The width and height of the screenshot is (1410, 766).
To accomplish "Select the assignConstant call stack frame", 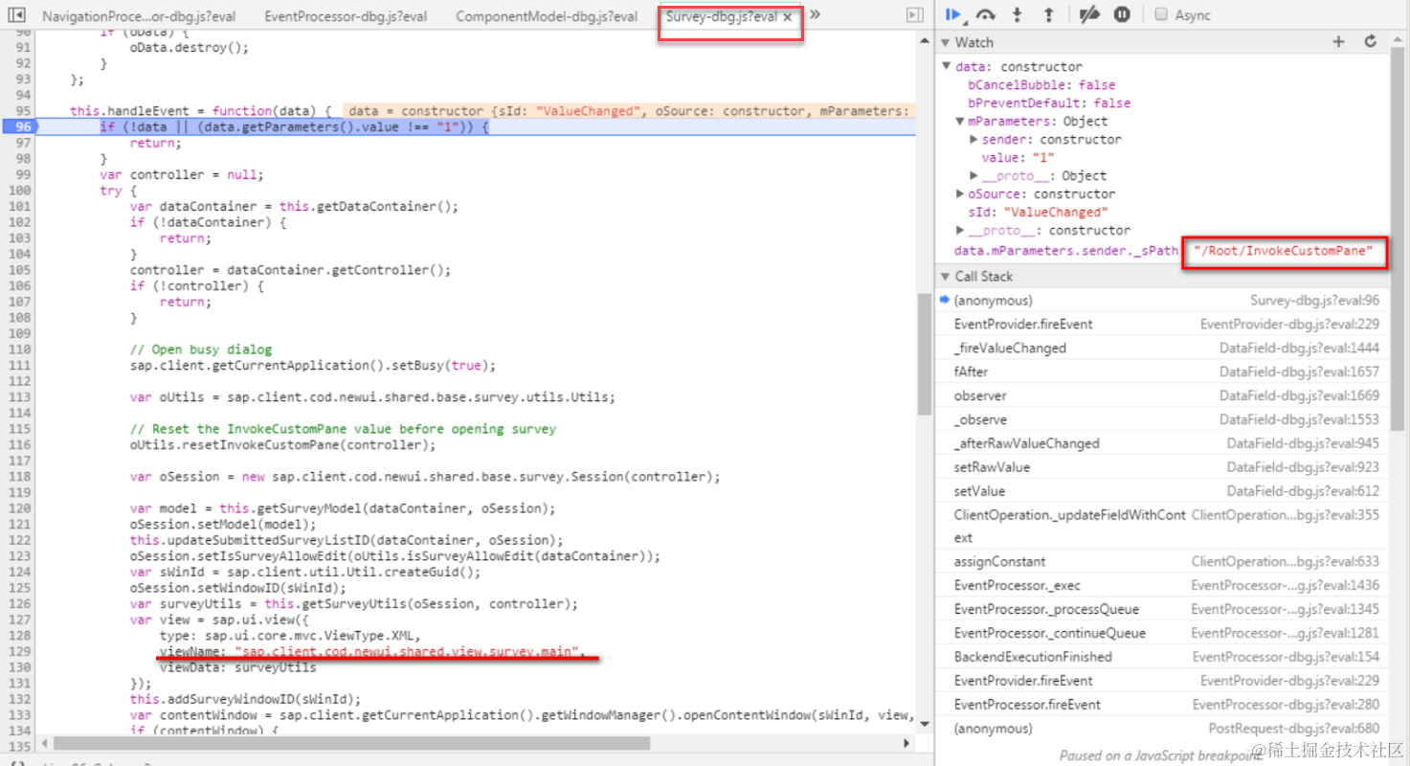I will point(1166,561).
